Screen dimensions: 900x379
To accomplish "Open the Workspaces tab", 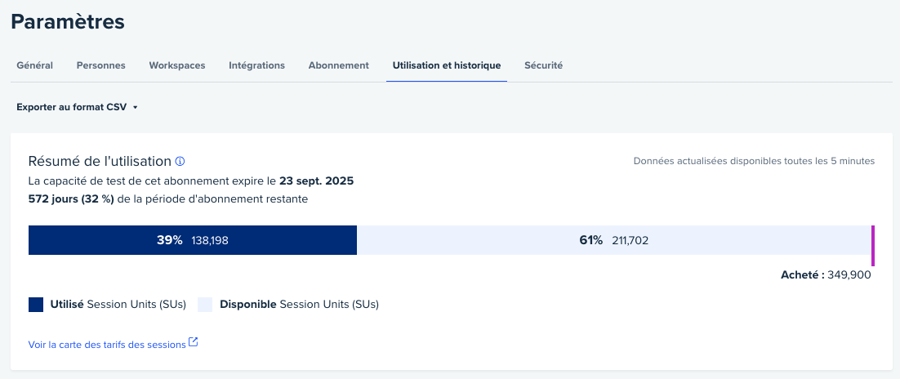I will pyautogui.click(x=176, y=65).
